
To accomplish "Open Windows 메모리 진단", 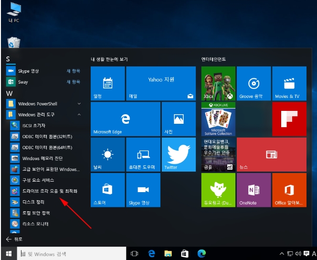I will click(45, 158).
